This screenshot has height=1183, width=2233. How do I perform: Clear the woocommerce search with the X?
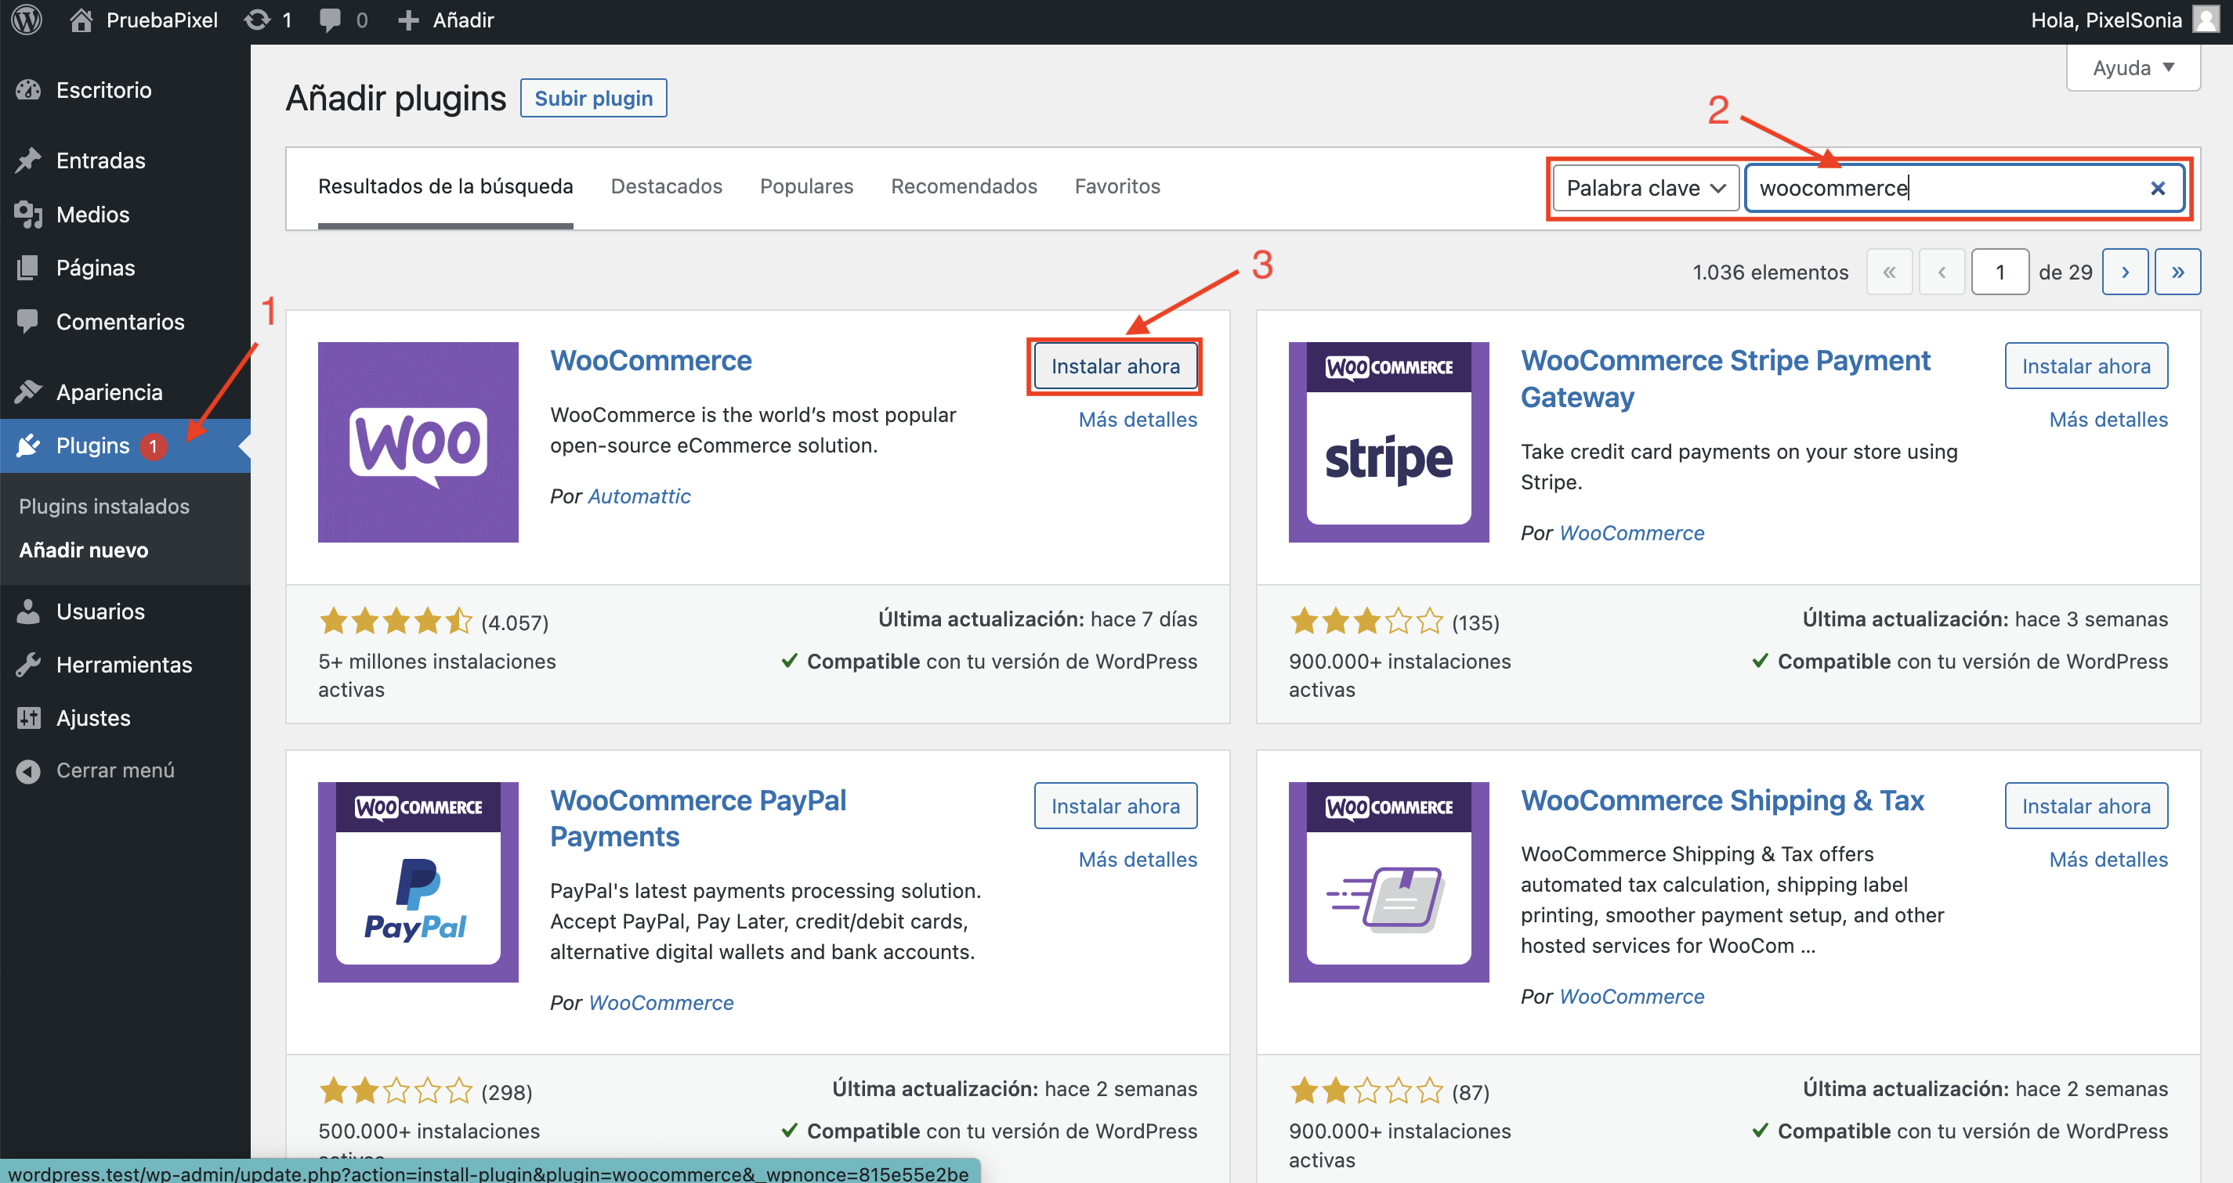click(x=2159, y=188)
